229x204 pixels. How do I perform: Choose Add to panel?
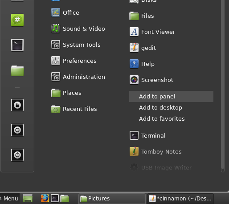171,97
